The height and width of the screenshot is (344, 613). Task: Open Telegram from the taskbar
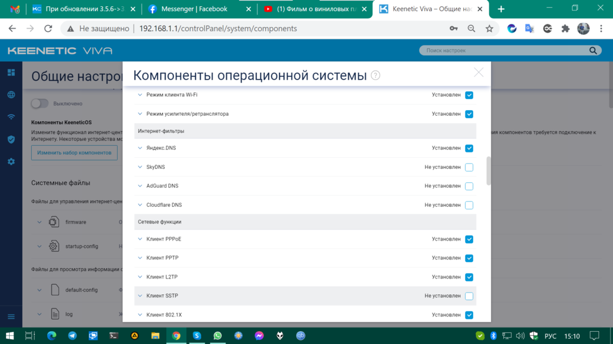[x=72, y=336]
